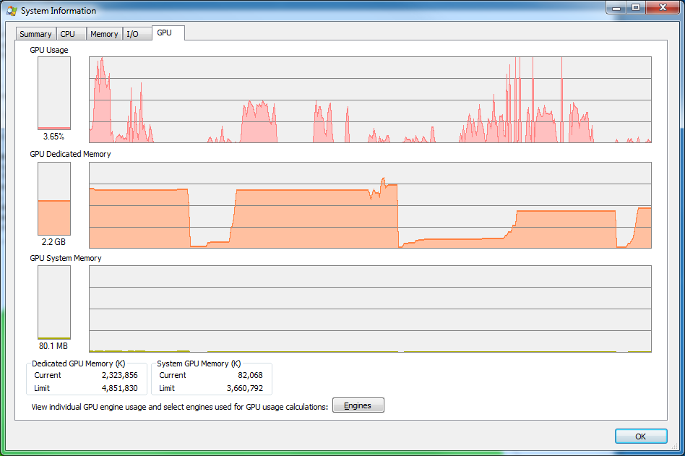Switch to the Summary tab

click(35, 34)
